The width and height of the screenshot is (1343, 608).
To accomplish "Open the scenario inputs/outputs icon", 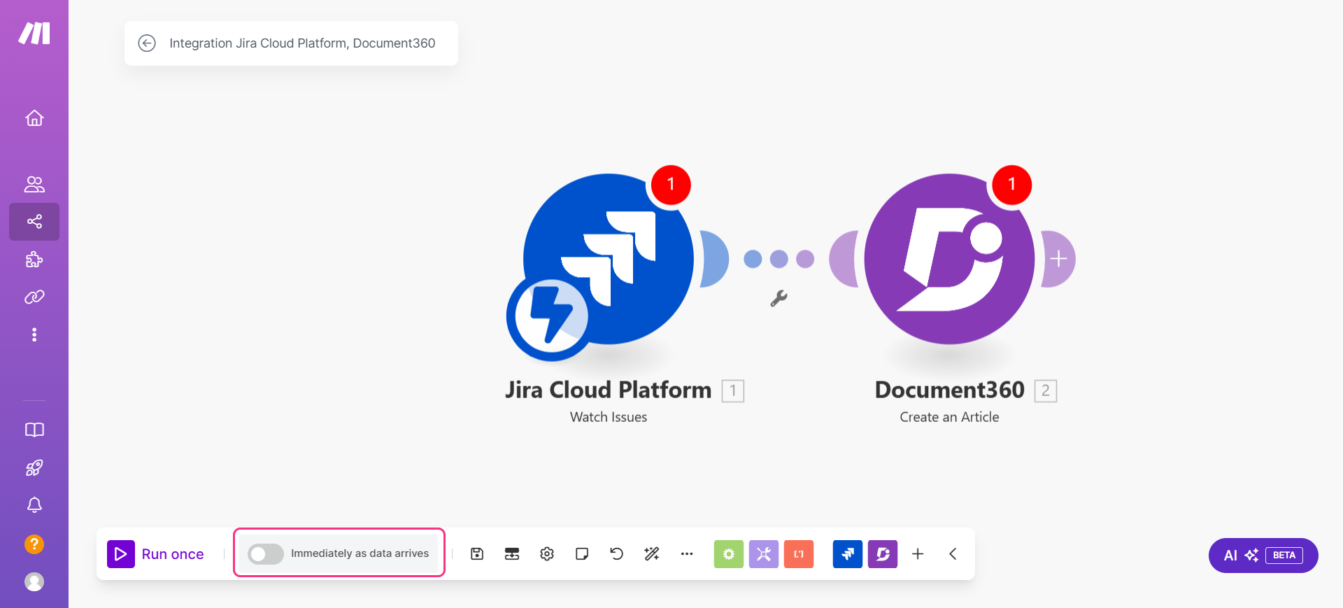I will 512,554.
